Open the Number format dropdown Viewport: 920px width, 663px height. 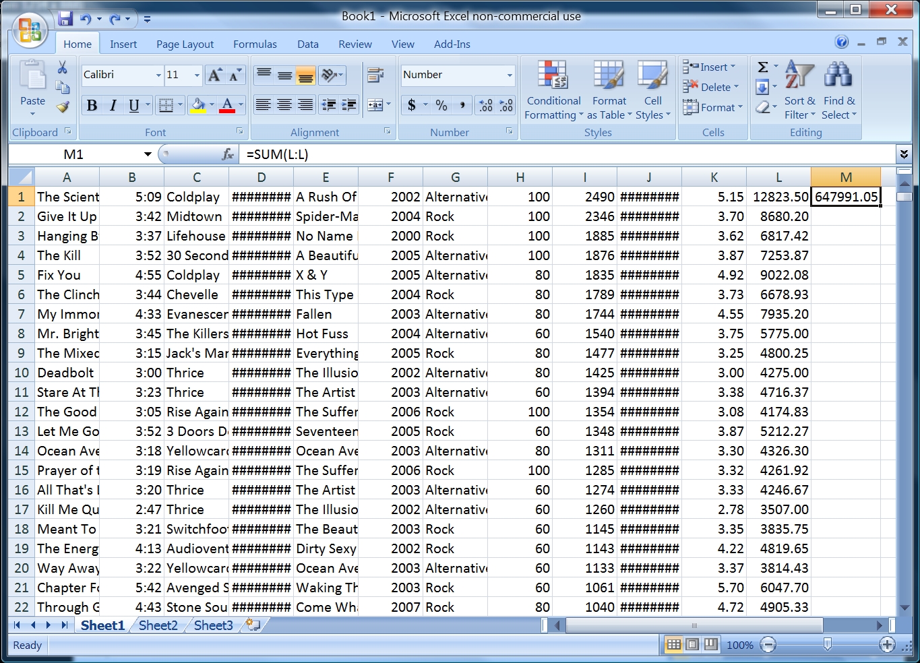[510, 75]
